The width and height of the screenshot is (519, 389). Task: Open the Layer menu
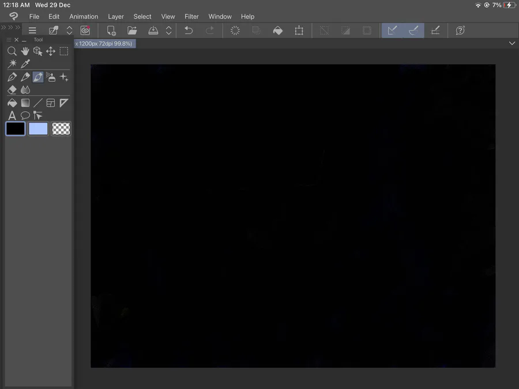coord(116,17)
